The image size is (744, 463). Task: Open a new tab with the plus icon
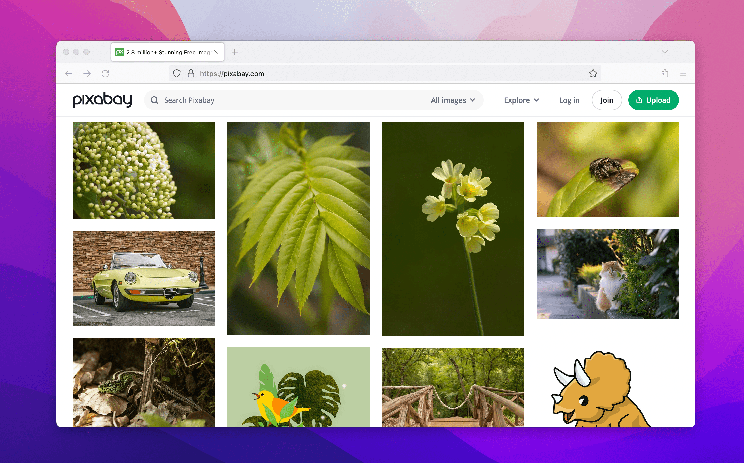click(235, 52)
